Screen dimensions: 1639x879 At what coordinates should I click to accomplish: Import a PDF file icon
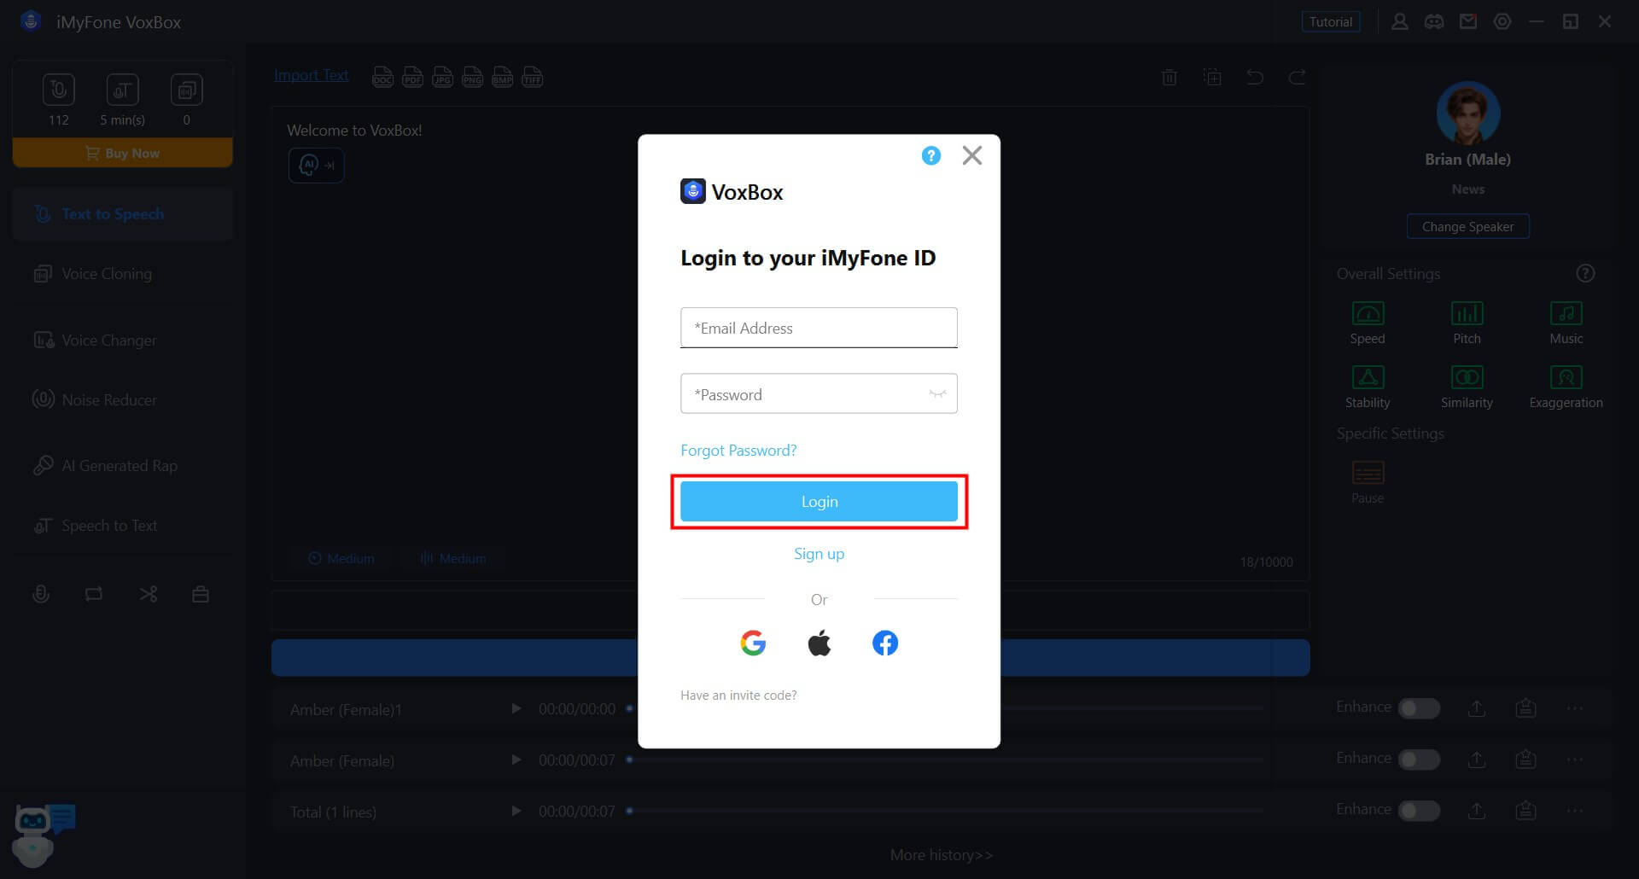click(412, 78)
